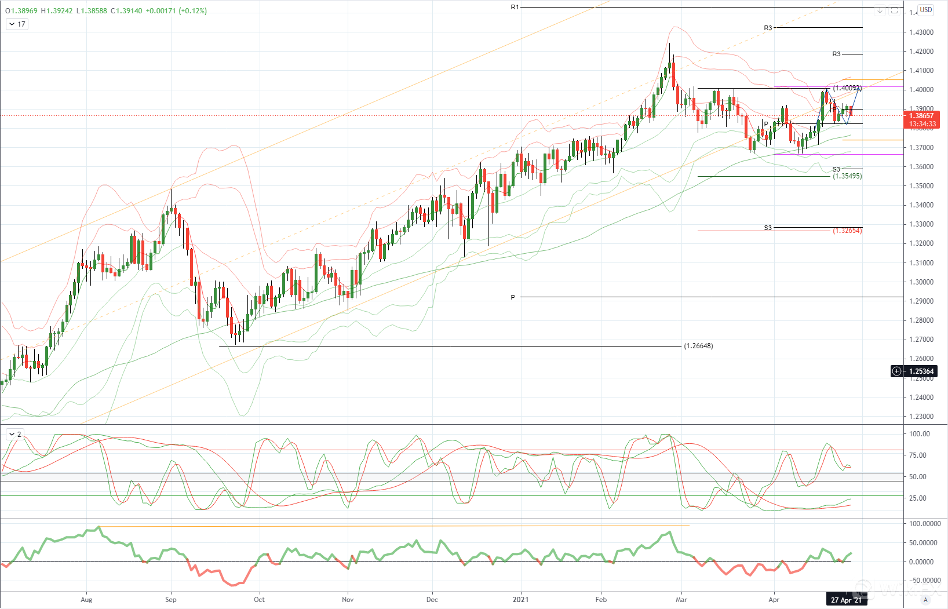Screen dimensions: 948x609
Task: Click the 1.30000 level on price scale
Action: [921, 282]
